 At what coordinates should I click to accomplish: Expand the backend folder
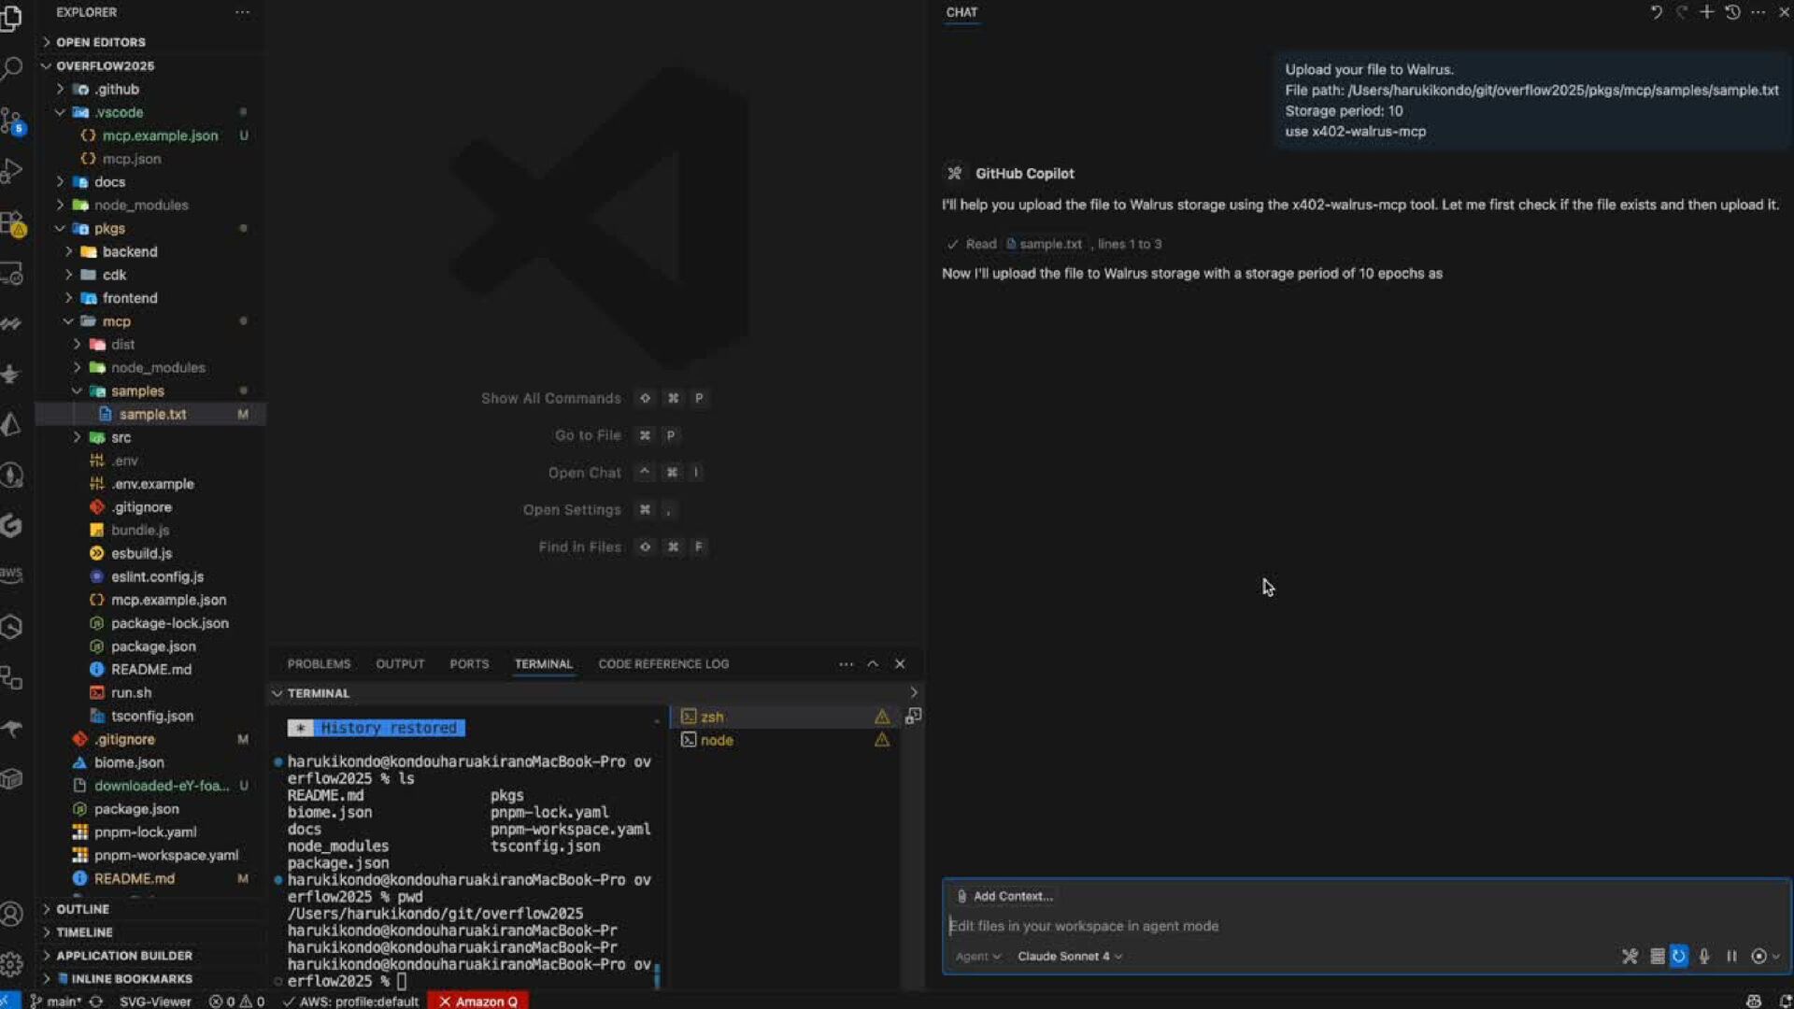[149, 252]
